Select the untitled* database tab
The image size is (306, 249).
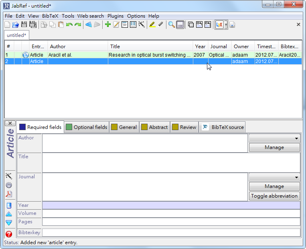pyautogui.click(x=16, y=35)
